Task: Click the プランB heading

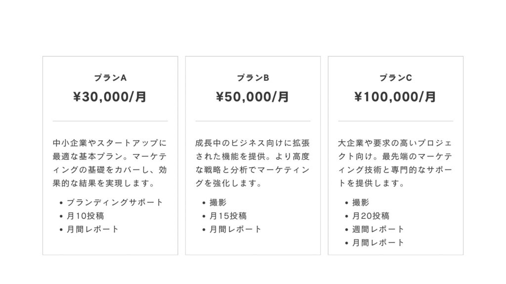Action: (x=253, y=78)
